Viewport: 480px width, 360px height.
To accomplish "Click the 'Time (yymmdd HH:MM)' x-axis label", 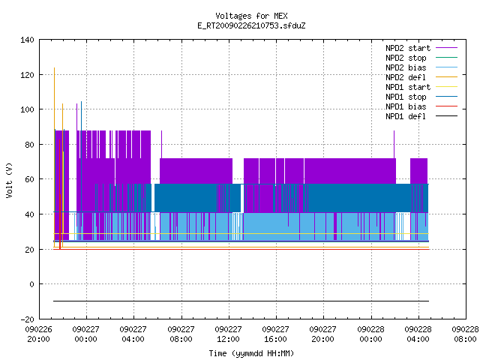I will pos(251,353).
